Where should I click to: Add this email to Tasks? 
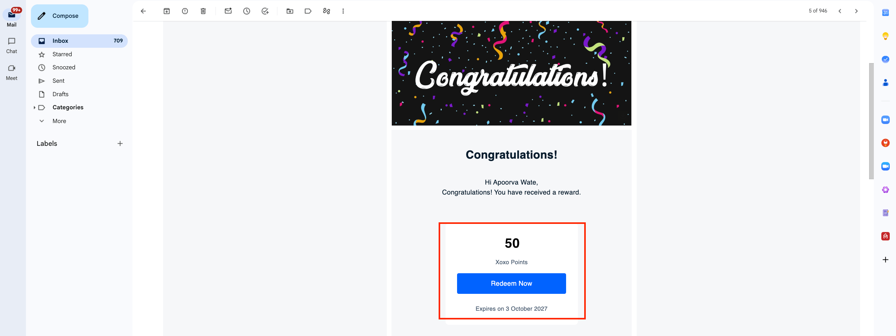[x=265, y=11]
